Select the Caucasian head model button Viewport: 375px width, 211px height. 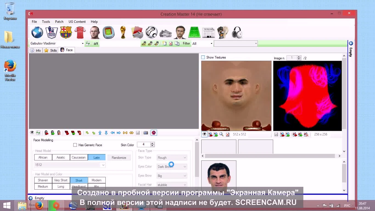pyautogui.click(x=79, y=157)
